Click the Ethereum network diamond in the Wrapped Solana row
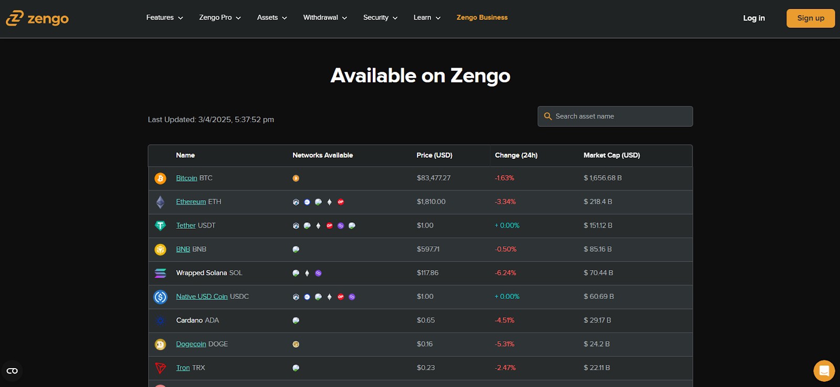The width and height of the screenshot is (840, 387). click(307, 273)
